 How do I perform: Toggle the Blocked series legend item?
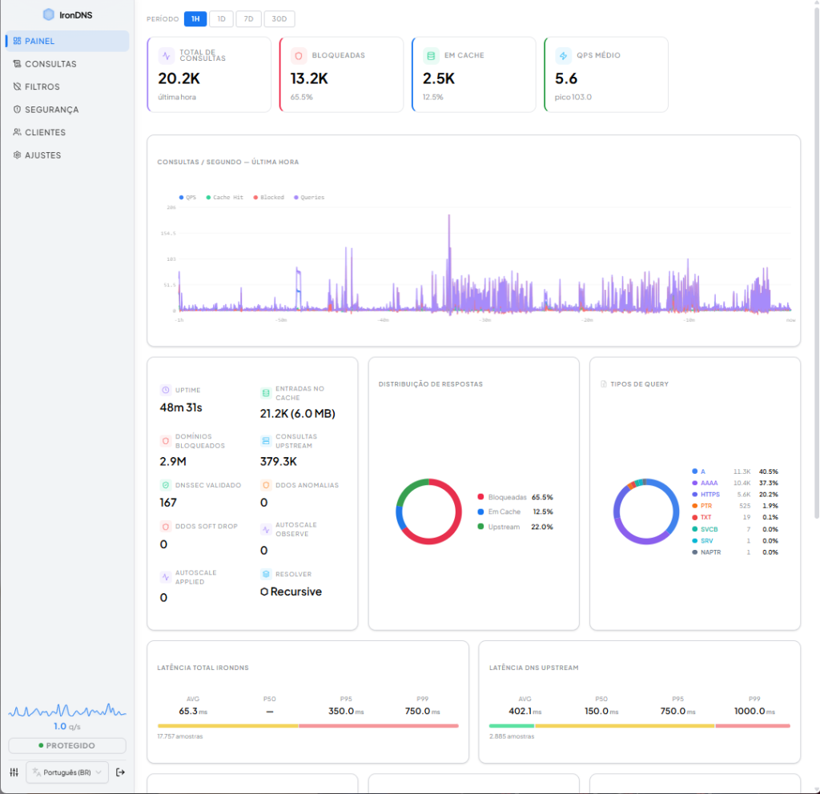click(268, 197)
